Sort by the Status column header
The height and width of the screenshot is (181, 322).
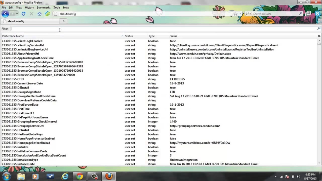[136, 36]
